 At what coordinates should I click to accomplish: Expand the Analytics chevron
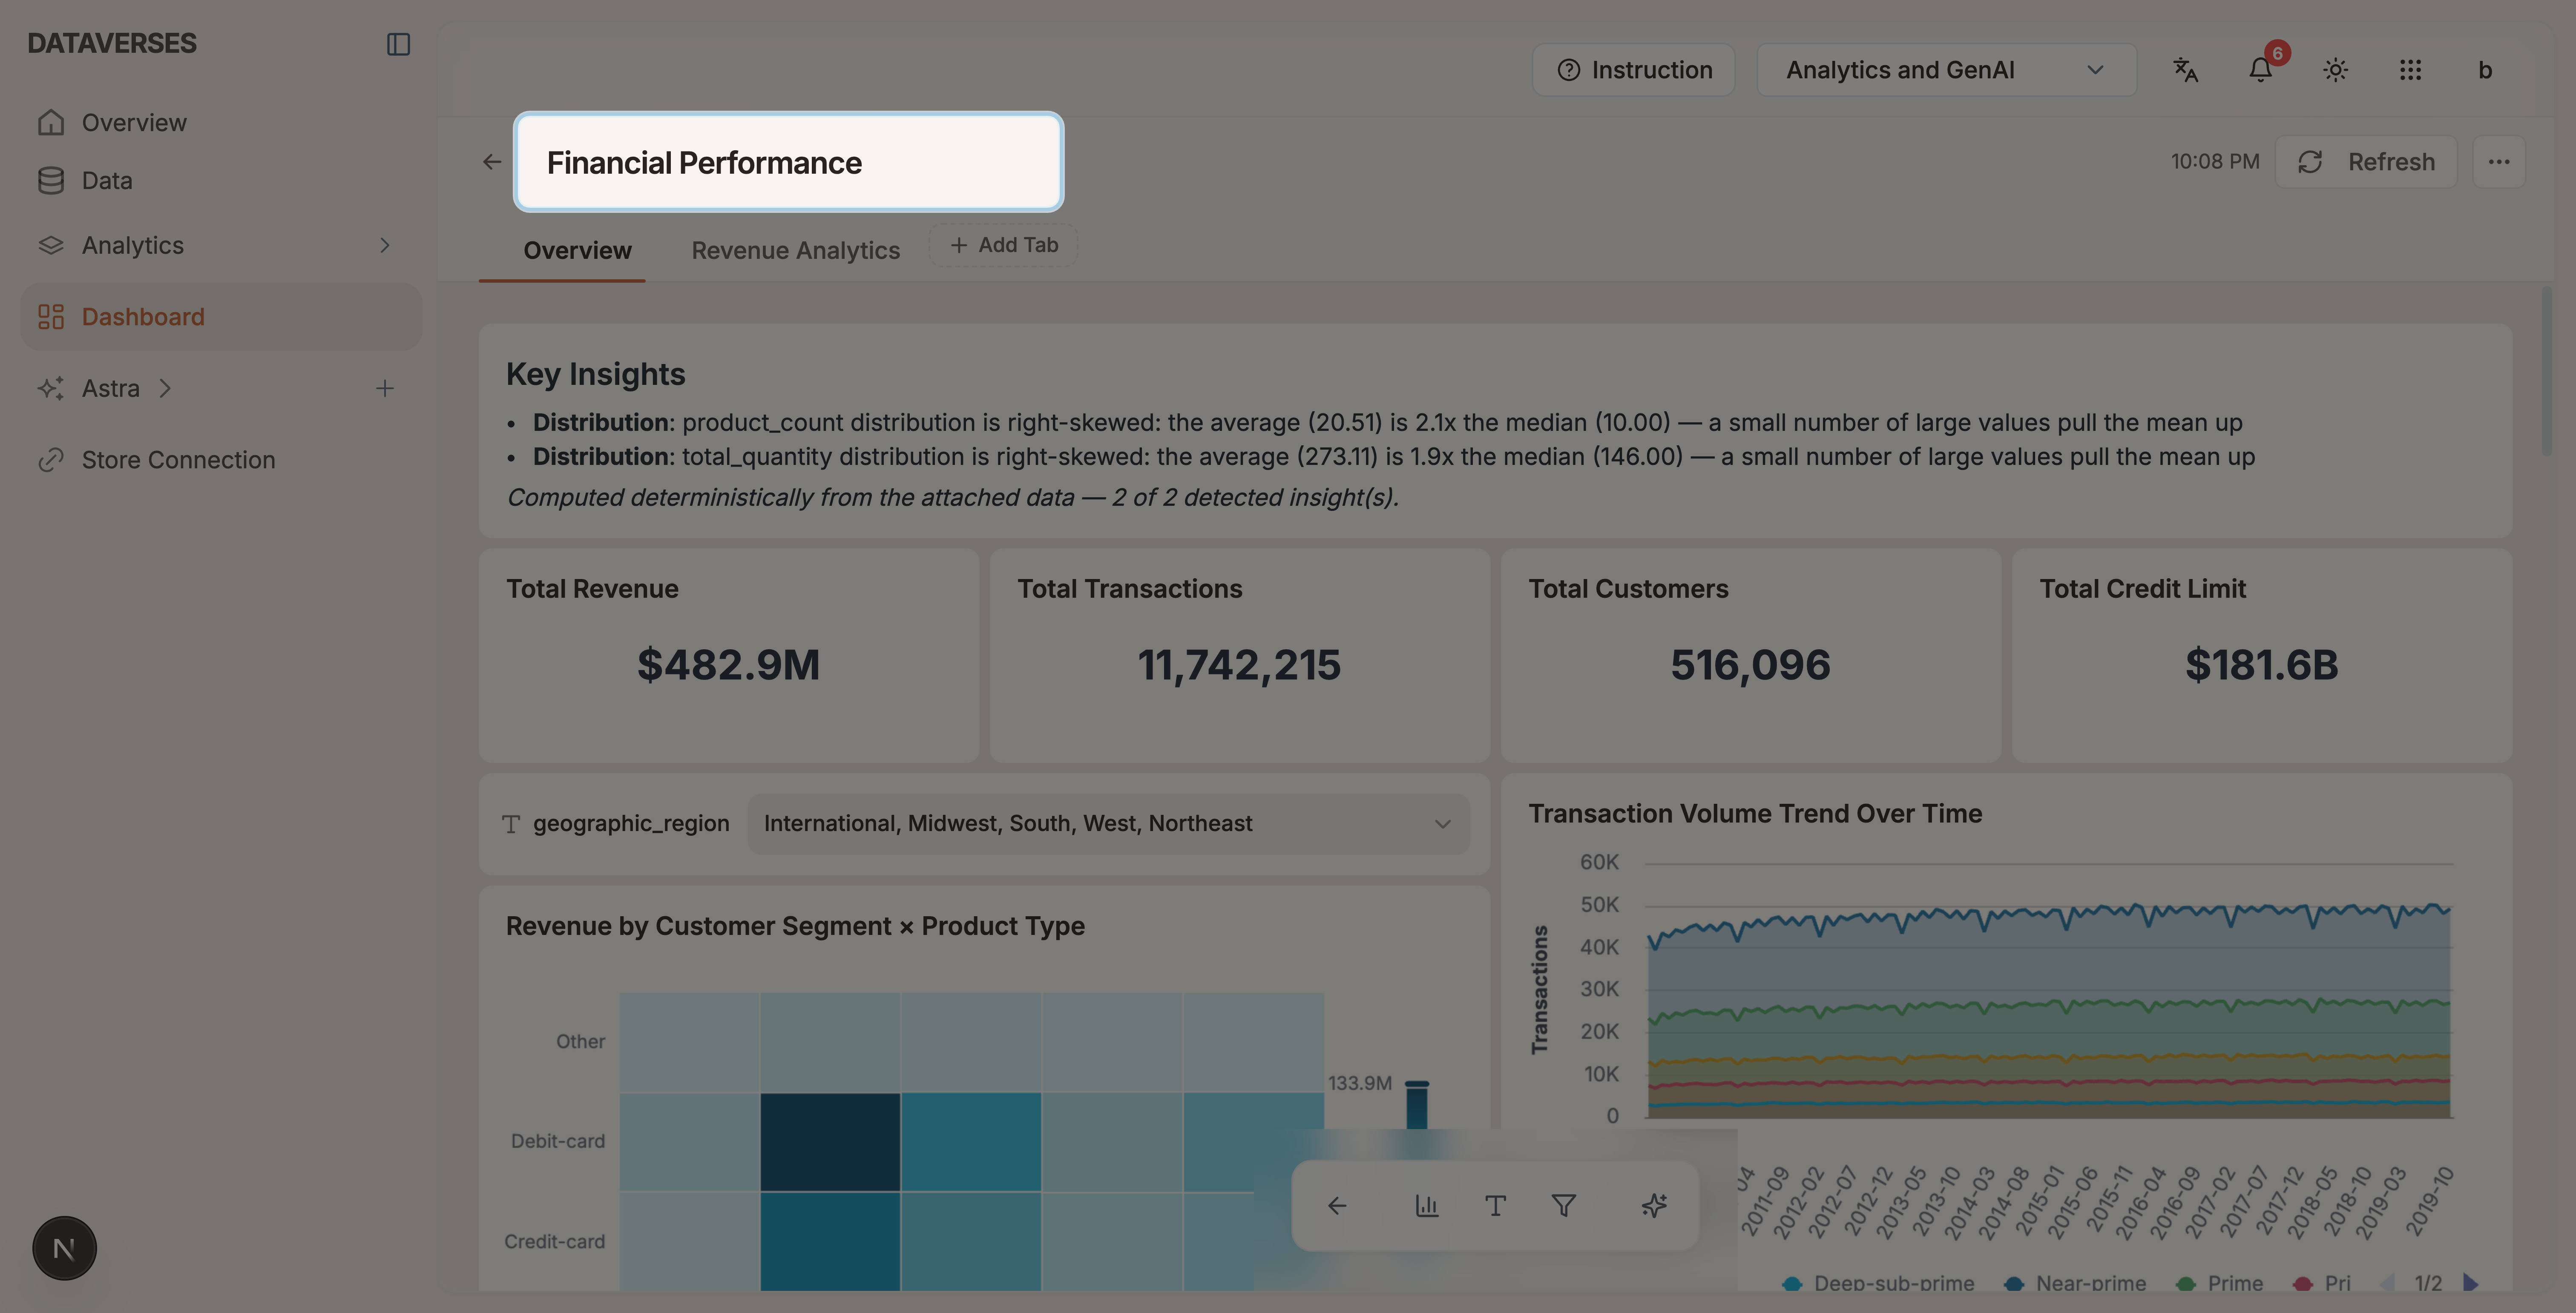[x=385, y=246]
